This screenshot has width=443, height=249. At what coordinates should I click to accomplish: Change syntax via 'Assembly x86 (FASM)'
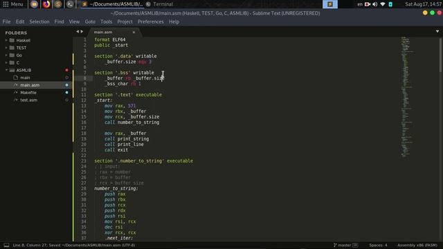coord(417,245)
